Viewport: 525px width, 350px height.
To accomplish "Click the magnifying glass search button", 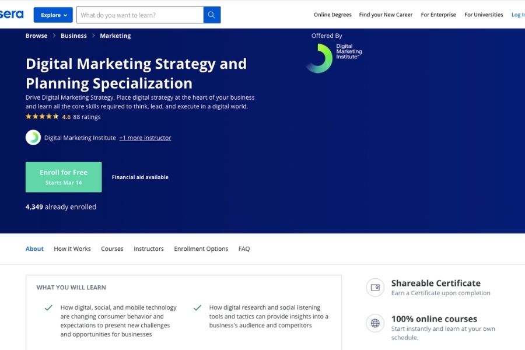I will point(212,15).
